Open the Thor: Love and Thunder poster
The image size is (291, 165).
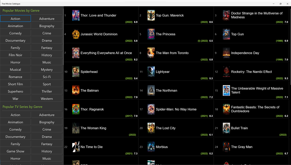(76, 15)
